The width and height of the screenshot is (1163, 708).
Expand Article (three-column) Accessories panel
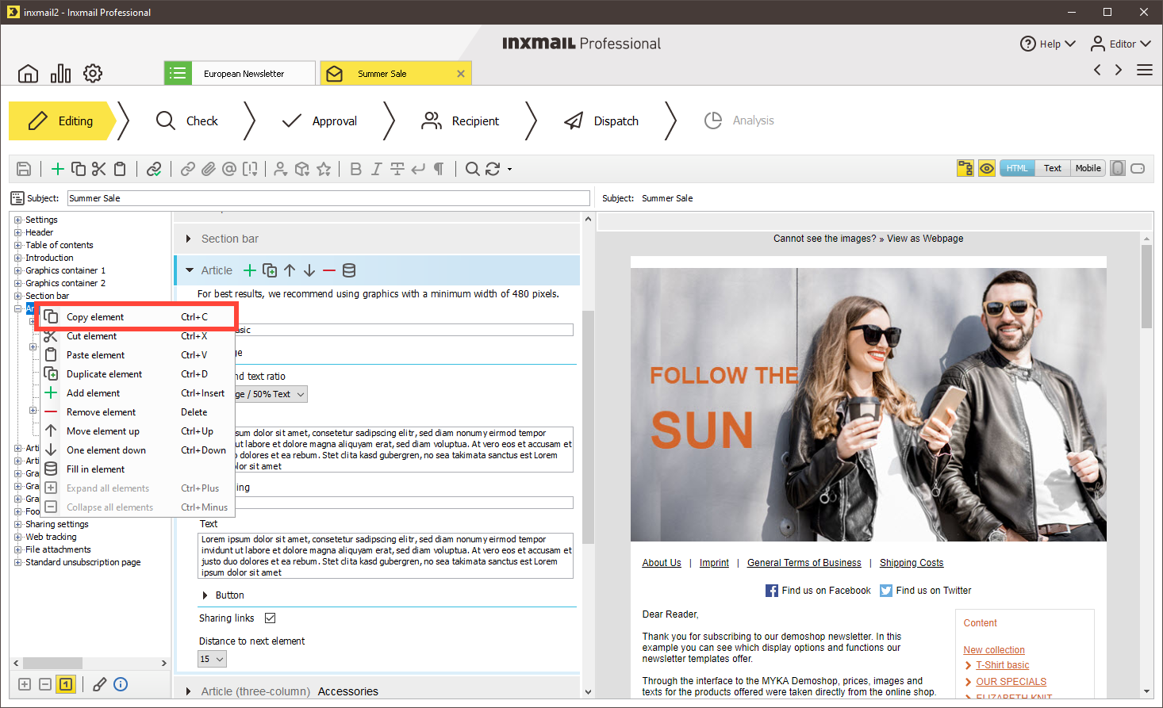(188, 691)
